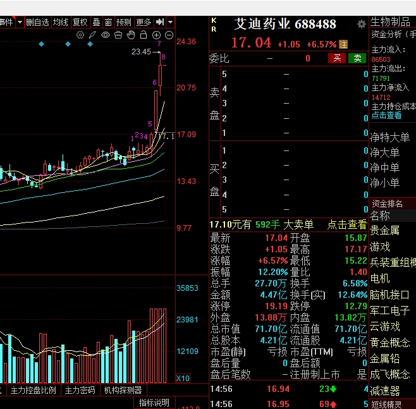Open 指标说明 indicator description
Image resolution: width=416 pixels, height=409 pixels.
pos(154,403)
